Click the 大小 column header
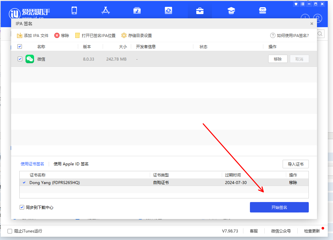 (123, 47)
